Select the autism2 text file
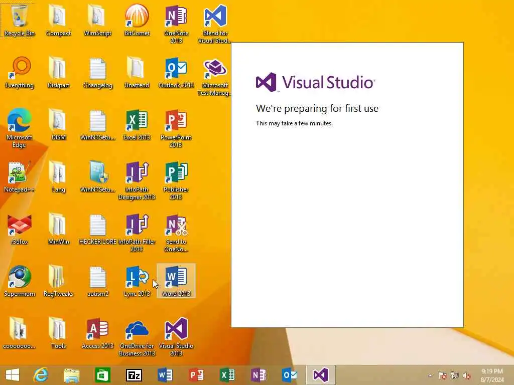Screen dimensions: 514x385 click(x=98, y=281)
